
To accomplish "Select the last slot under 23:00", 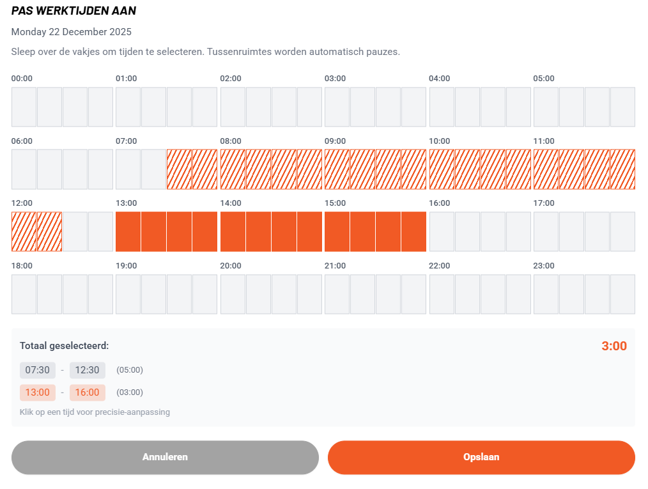I will (x=622, y=294).
